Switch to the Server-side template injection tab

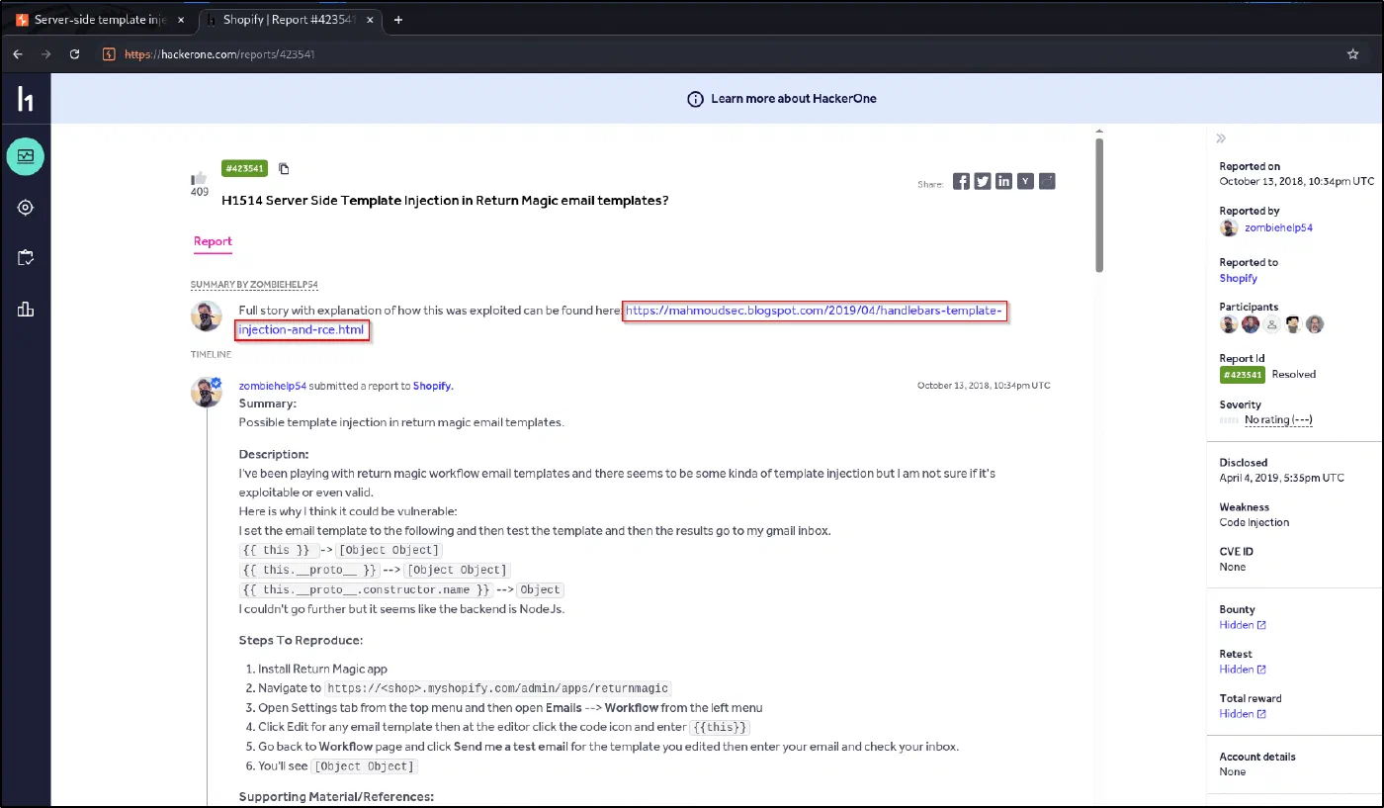[x=100, y=20]
